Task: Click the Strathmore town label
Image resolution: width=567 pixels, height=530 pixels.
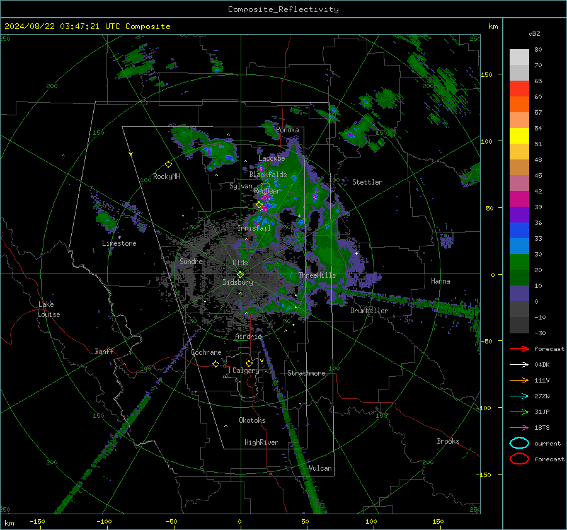Action: click(x=306, y=373)
